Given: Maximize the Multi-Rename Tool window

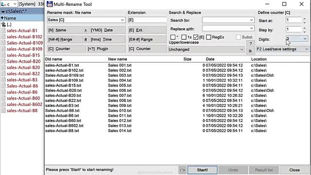Looking at the screenshot, I should coord(284,4).
